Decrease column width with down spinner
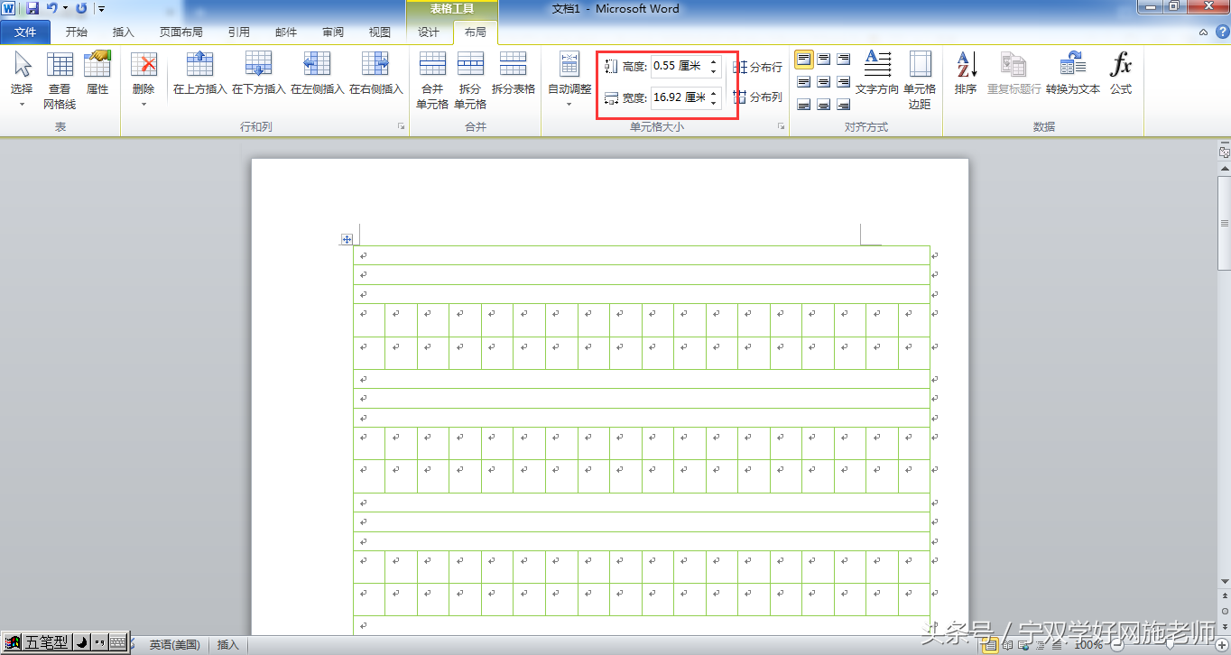The image size is (1231, 655). pos(714,102)
